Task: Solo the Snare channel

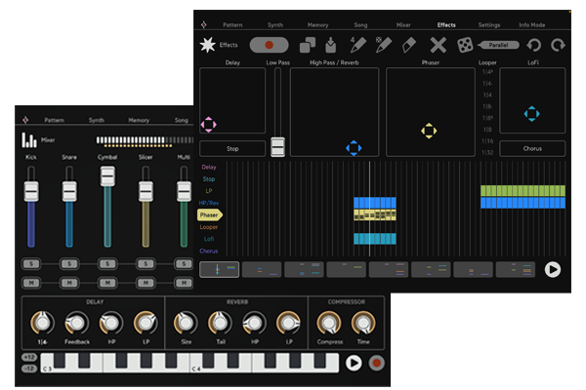Action: pyautogui.click(x=68, y=263)
